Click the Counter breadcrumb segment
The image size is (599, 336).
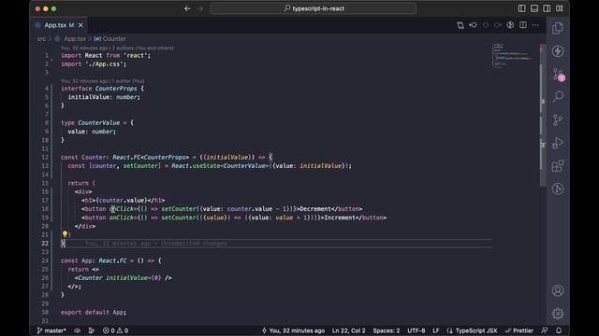pos(114,39)
